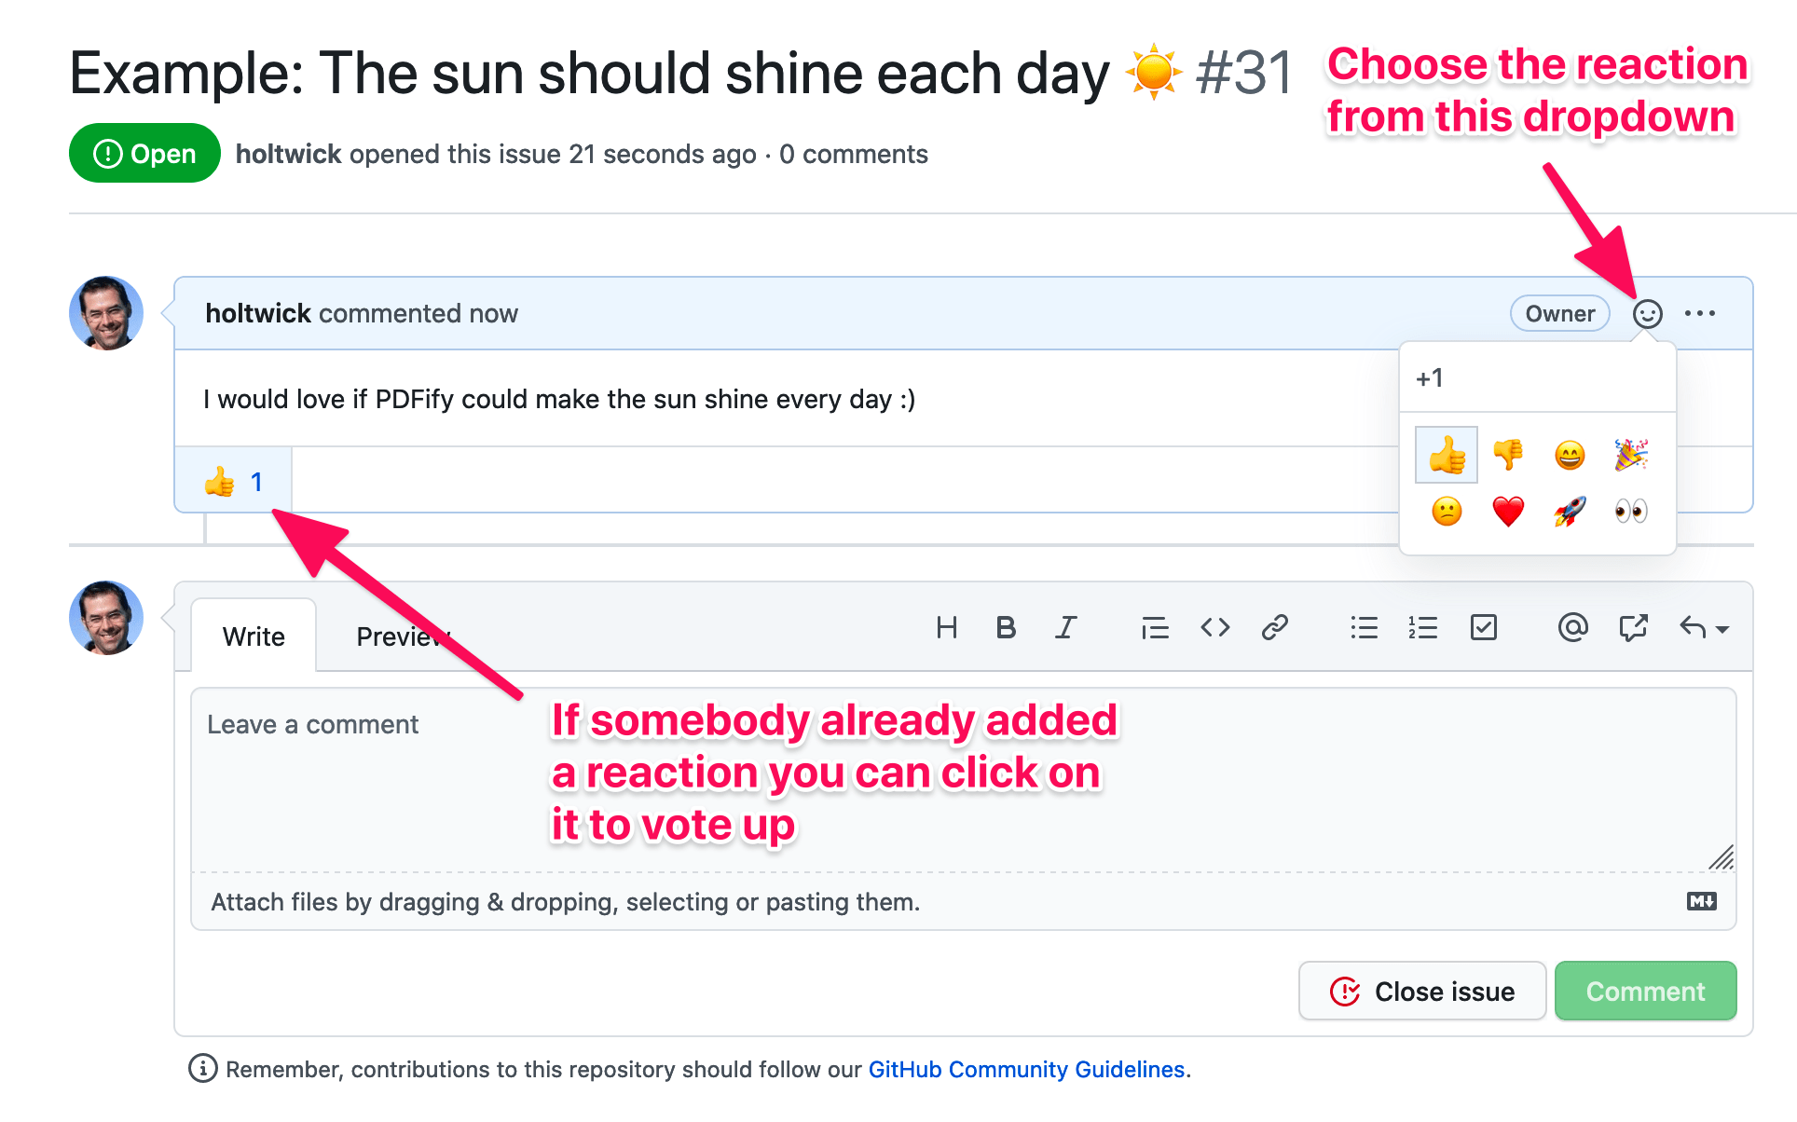The image size is (1797, 1122).
Task: Mention a user with @ icon
Action: pyautogui.click(x=1572, y=628)
